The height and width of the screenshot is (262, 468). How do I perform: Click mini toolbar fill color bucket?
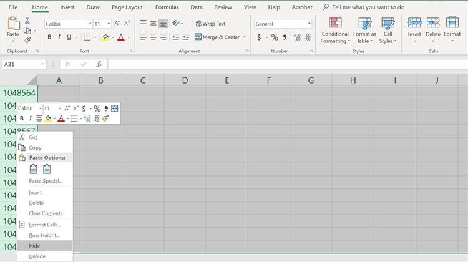tap(48, 119)
